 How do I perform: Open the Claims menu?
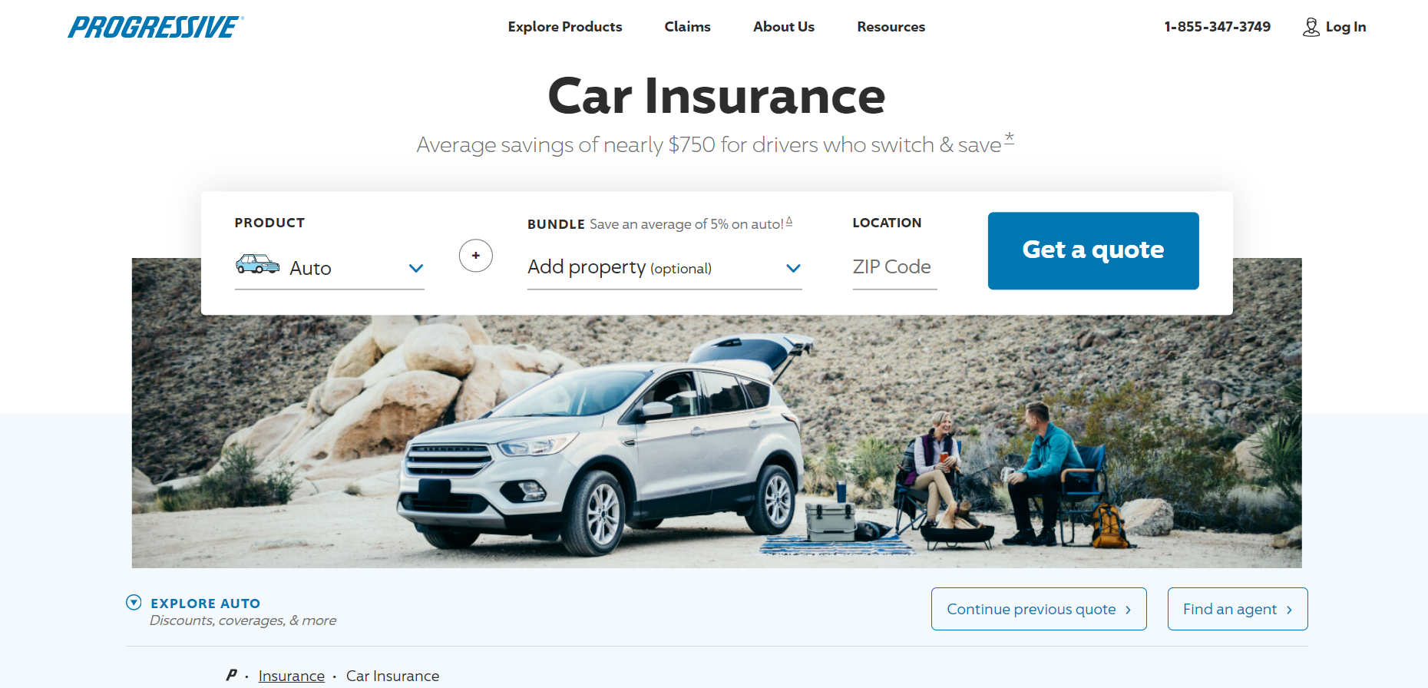tap(688, 27)
